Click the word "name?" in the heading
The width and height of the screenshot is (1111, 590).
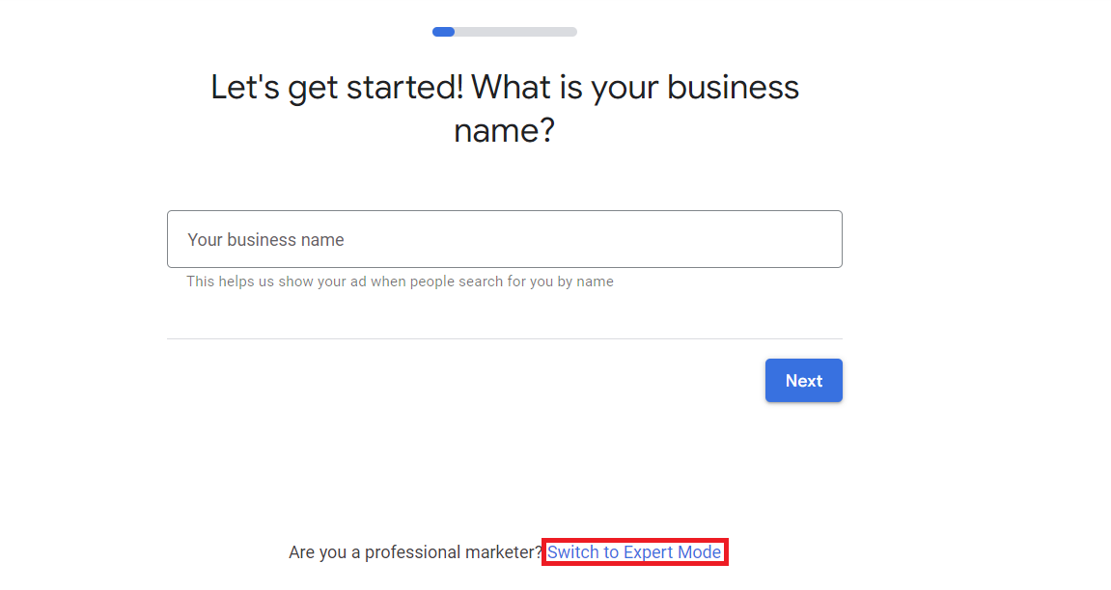[504, 130]
